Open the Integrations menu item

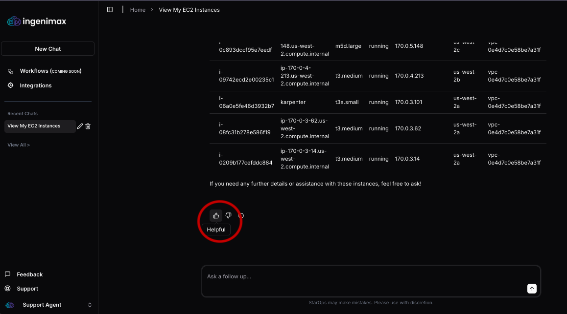tap(36, 85)
